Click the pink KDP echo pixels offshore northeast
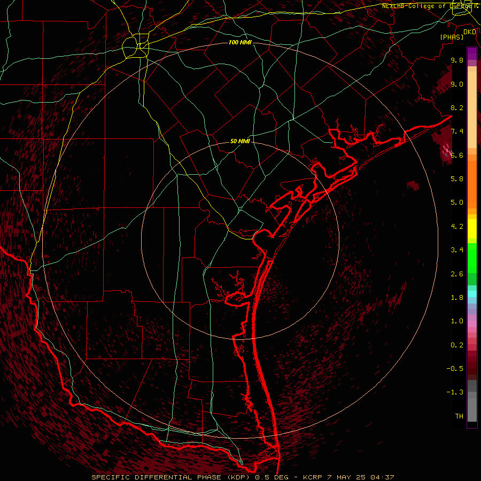 point(447,150)
